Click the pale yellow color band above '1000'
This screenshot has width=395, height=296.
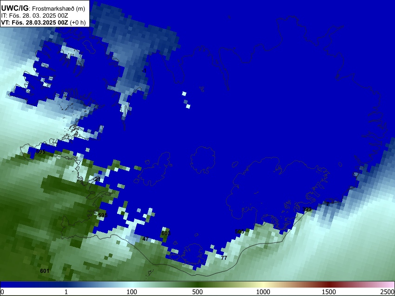pos(263,285)
